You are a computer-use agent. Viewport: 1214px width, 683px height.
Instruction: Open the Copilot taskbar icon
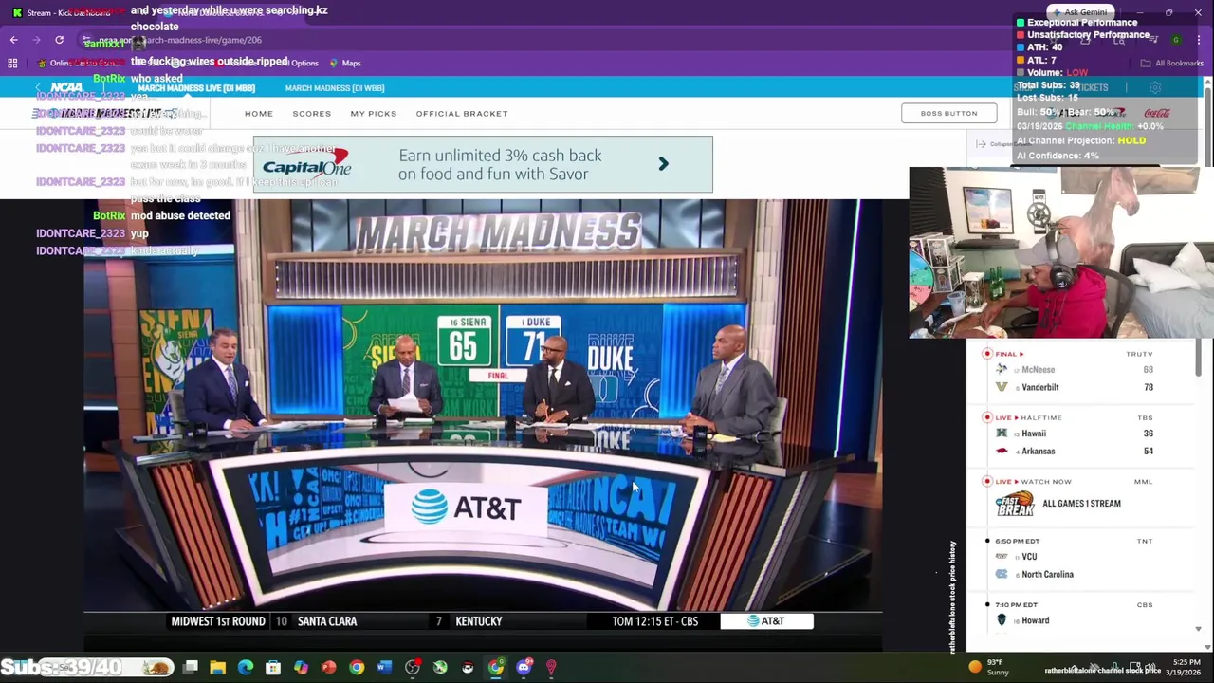click(301, 668)
